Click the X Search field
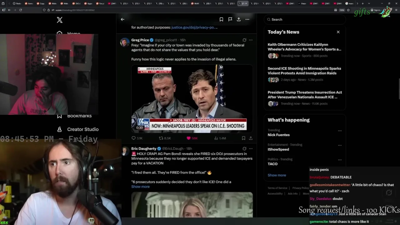The height and width of the screenshot is (225, 400). (305, 19)
